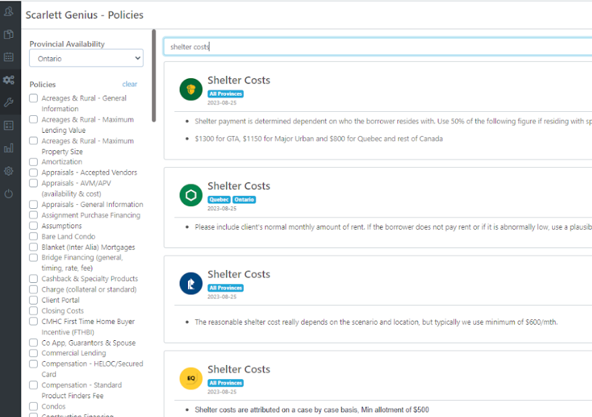
Task: Open Provincial Availability dropdown showing Ontario
Action: [86, 58]
